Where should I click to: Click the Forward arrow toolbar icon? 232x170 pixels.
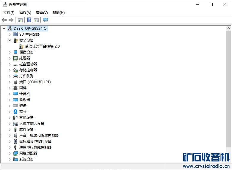[x=11, y=20]
